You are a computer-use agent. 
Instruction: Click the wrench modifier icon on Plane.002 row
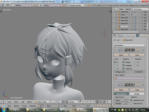pos(135,20)
